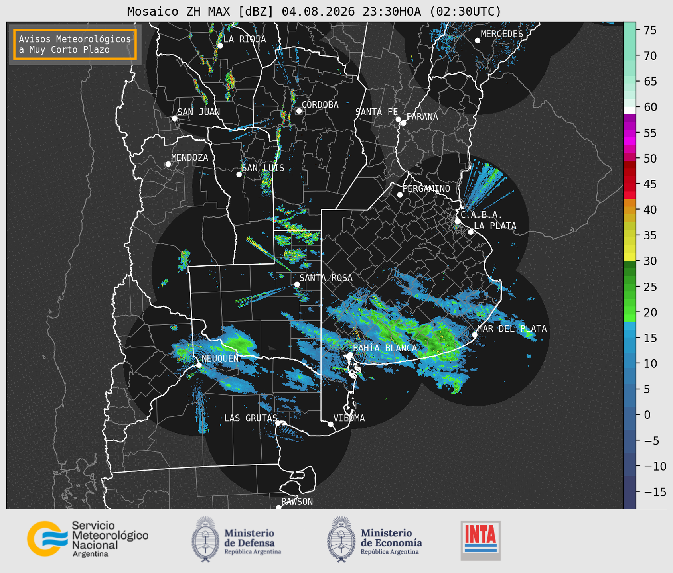
Task: Click the Mendoza city marker dot
Action: [168, 164]
